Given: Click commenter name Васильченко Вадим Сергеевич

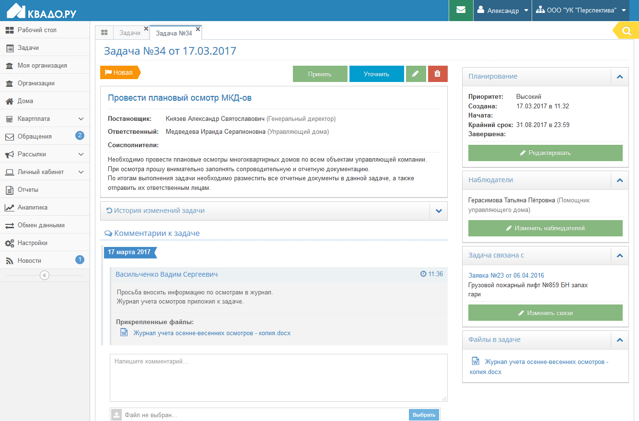Looking at the screenshot, I should click(x=167, y=274).
